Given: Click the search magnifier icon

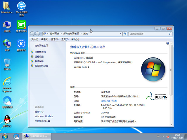Looking at the screenshot, I should pyautogui.click(x=170, y=34).
